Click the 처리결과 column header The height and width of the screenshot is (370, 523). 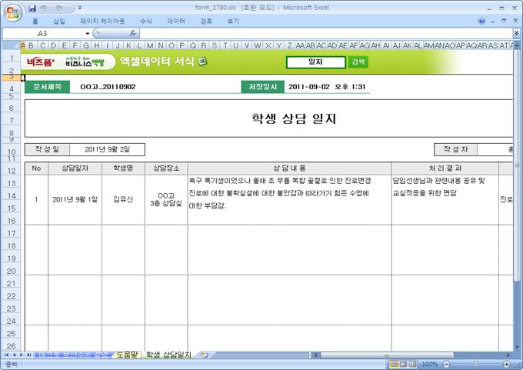[x=445, y=168]
